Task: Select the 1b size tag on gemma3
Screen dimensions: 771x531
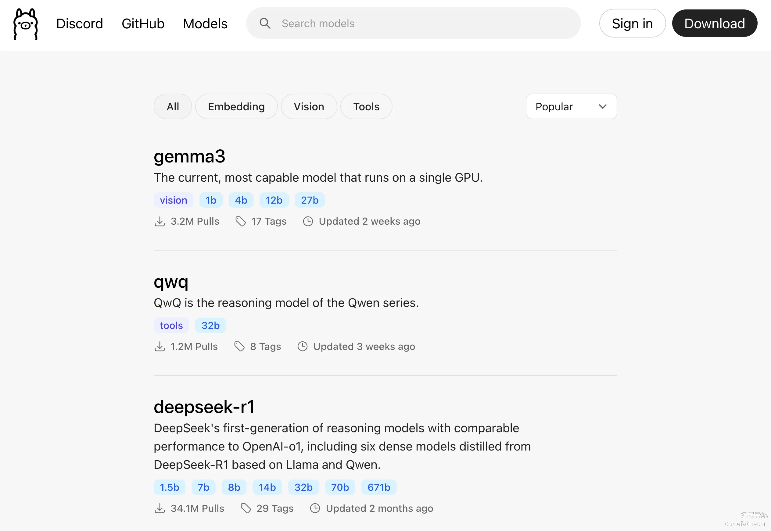Action: (x=211, y=200)
